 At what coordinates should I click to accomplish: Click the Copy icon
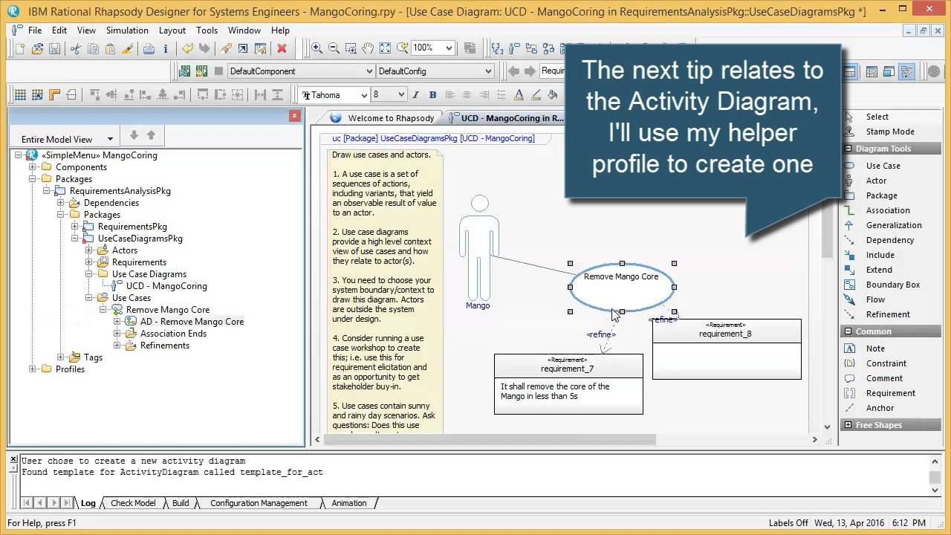pyautogui.click(x=93, y=48)
